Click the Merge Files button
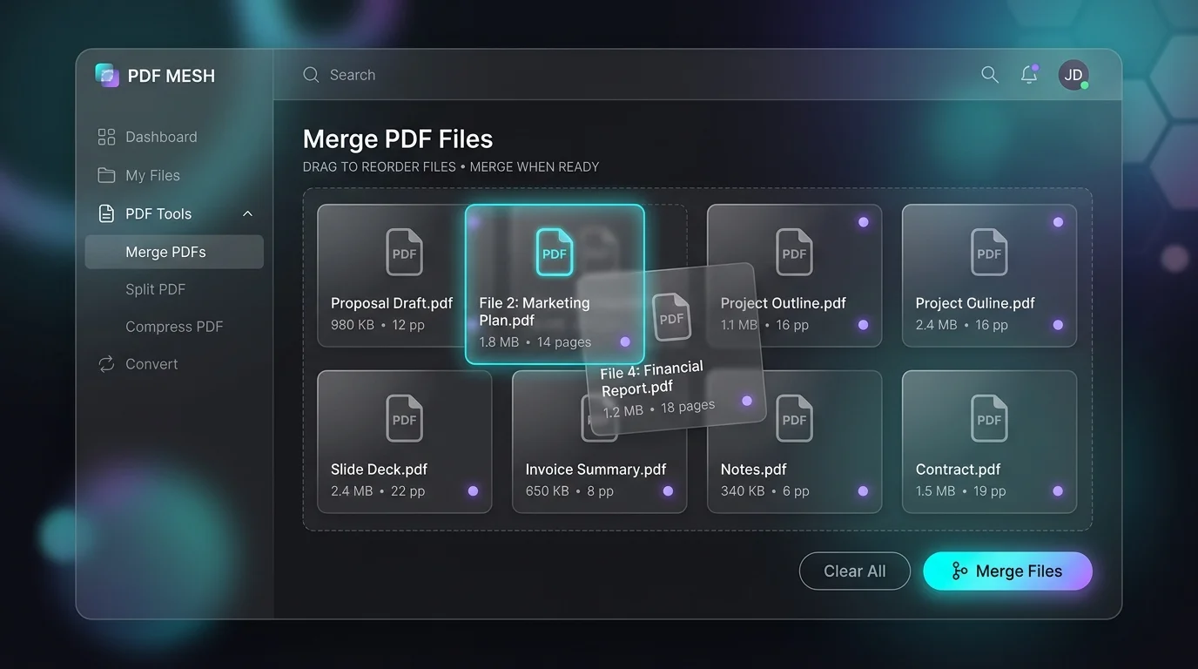This screenshot has width=1198, height=669. point(1007,571)
